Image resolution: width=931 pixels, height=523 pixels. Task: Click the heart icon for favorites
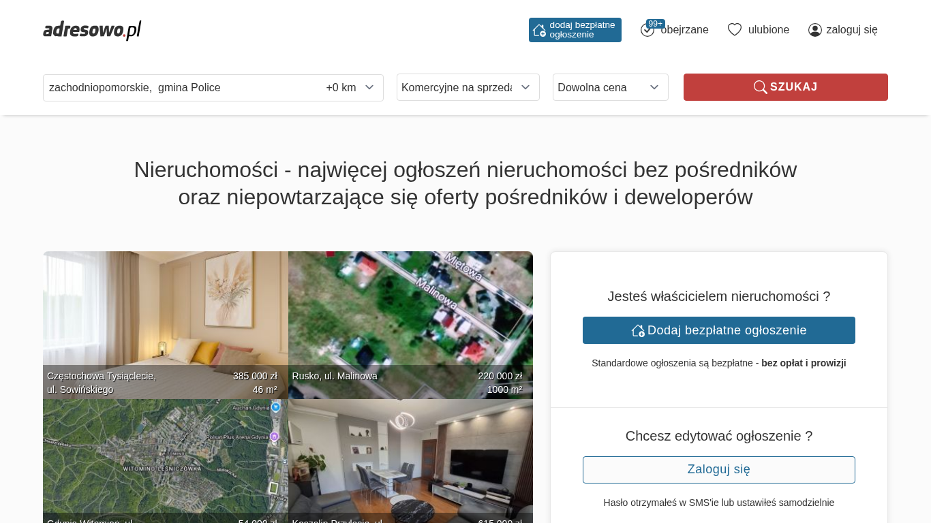(x=734, y=30)
